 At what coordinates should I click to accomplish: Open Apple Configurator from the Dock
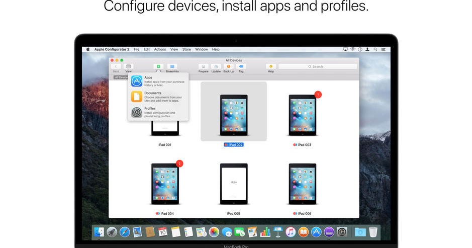pyautogui.click(x=329, y=232)
